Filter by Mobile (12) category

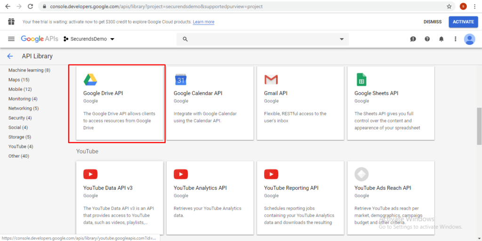(20, 89)
